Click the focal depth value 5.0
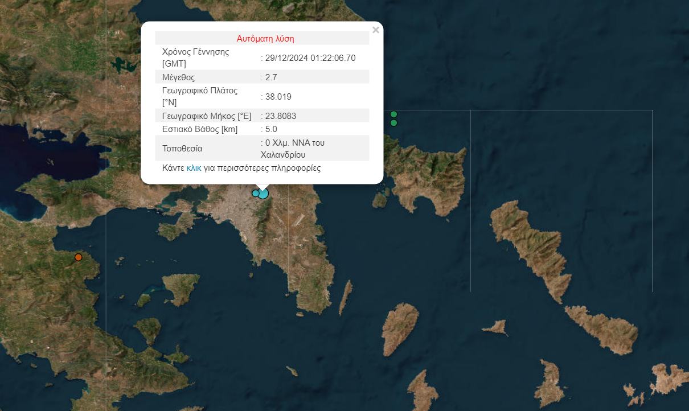Viewport: 689px width, 411px height. coord(270,129)
